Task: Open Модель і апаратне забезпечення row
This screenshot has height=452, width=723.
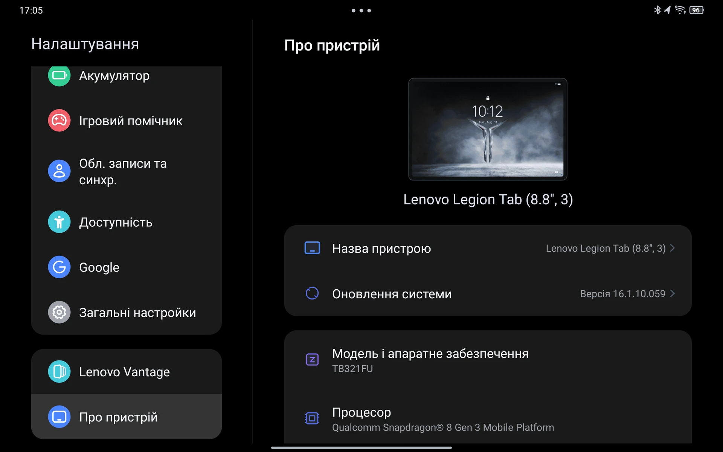Action: pos(488,360)
